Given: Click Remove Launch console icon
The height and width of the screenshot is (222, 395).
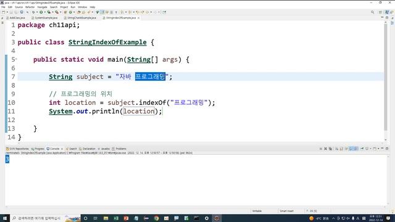Looking at the screenshot, I should tap(325, 149).
